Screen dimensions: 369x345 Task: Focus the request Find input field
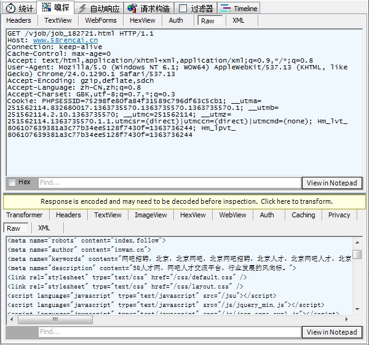tap(169, 183)
